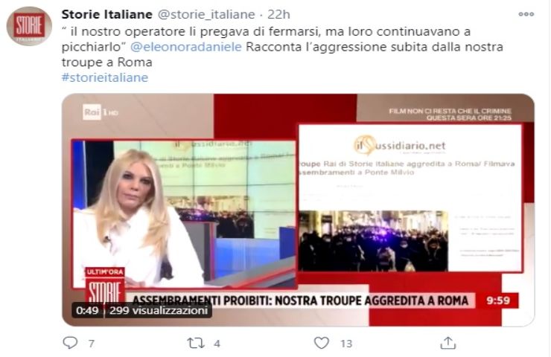Image resolution: width=551 pixels, height=357 pixels.
Task: Click the reply count 7
Action: [x=92, y=344]
